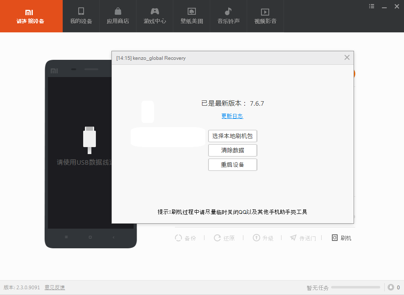Click the 还原 restore icon
This screenshot has width=404, height=295.
tap(217, 238)
